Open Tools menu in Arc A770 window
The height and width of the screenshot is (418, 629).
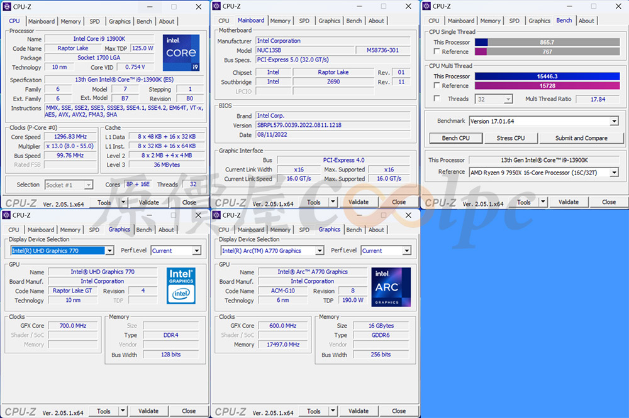pyautogui.click(x=314, y=411)
